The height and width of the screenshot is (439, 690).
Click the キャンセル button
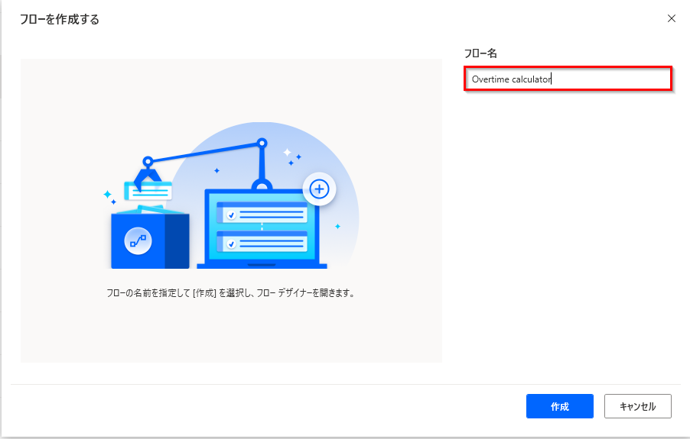(x=638, y=406)
